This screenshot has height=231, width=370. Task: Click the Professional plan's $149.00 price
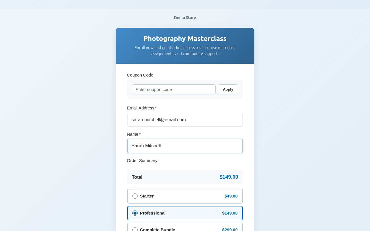pyautogui.click(x=230, y=213)
